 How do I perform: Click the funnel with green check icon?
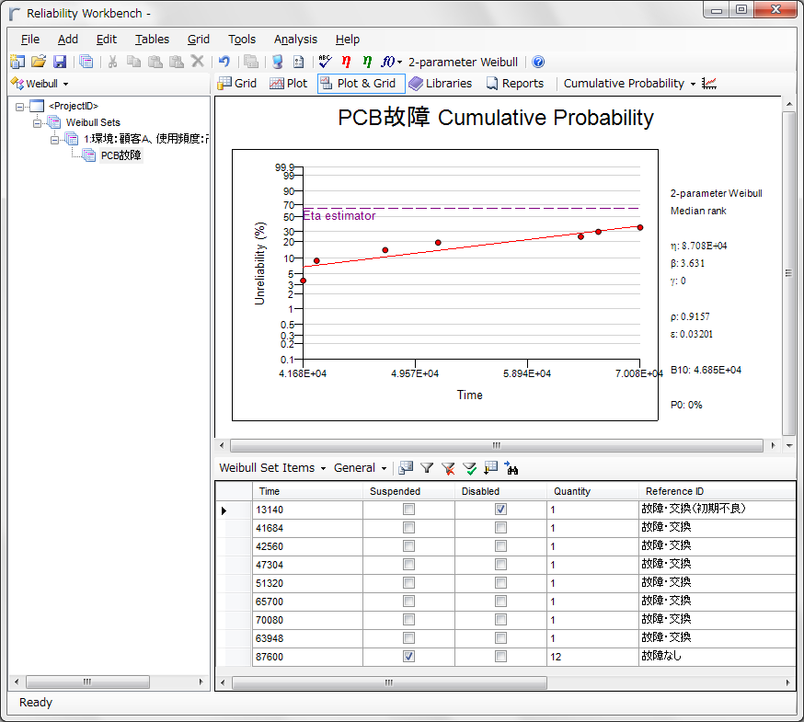coord(469,468)
